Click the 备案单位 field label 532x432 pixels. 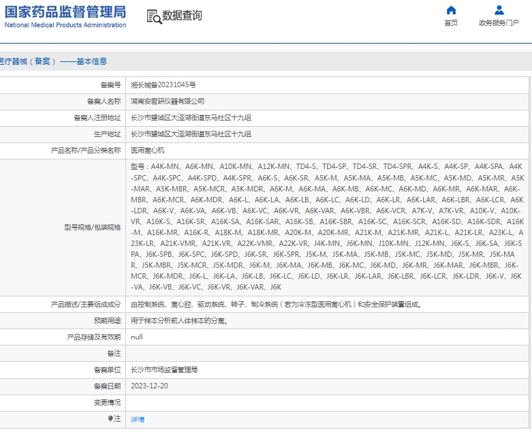(x=107, y=369)
